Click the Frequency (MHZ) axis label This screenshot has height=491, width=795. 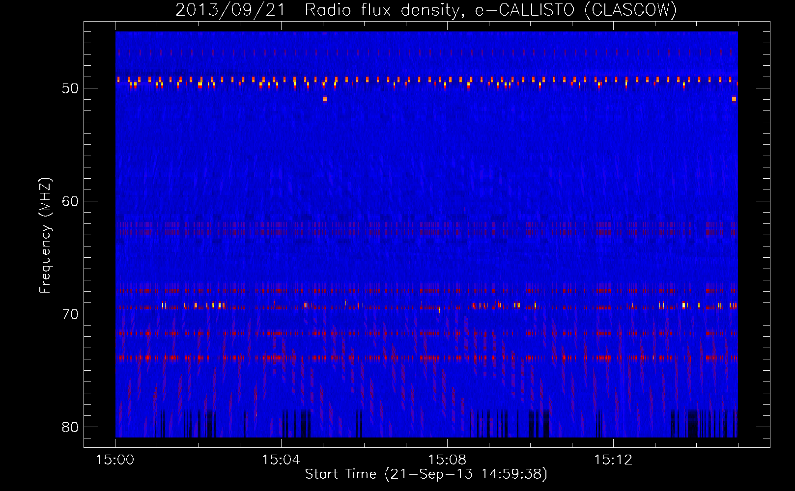tap(45, 235)
